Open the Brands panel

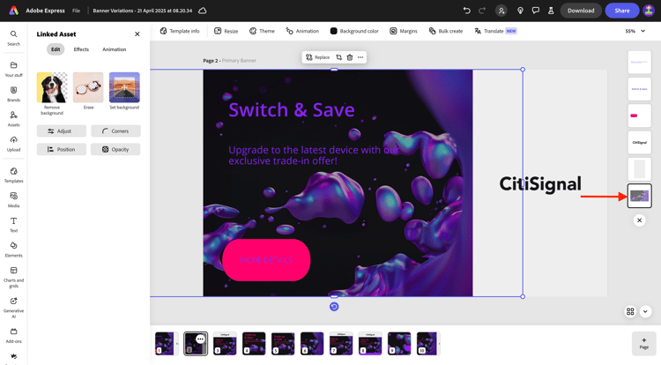pos(13,94)
